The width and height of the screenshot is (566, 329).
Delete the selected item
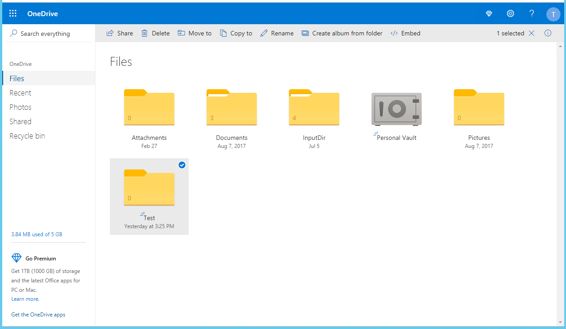(155, 33)
